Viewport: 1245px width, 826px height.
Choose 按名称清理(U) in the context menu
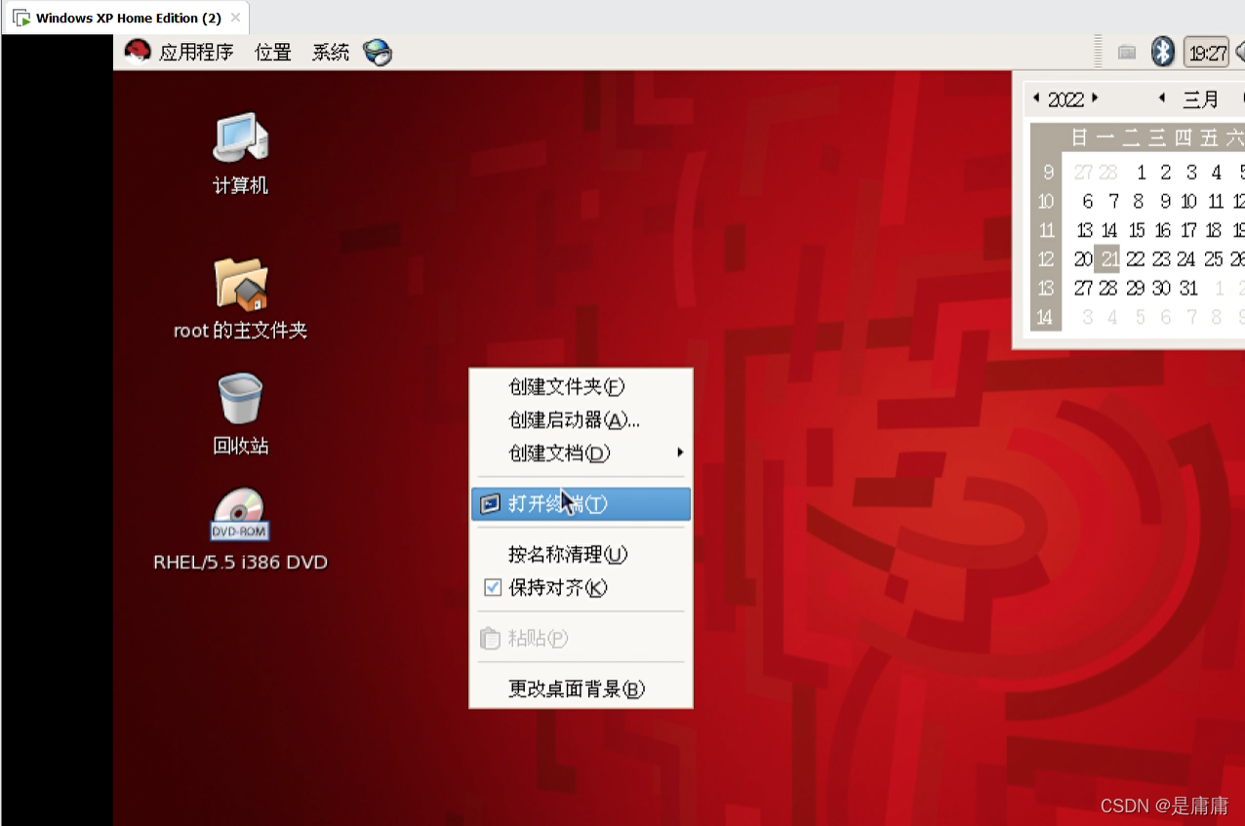click(x=581, y=555)
